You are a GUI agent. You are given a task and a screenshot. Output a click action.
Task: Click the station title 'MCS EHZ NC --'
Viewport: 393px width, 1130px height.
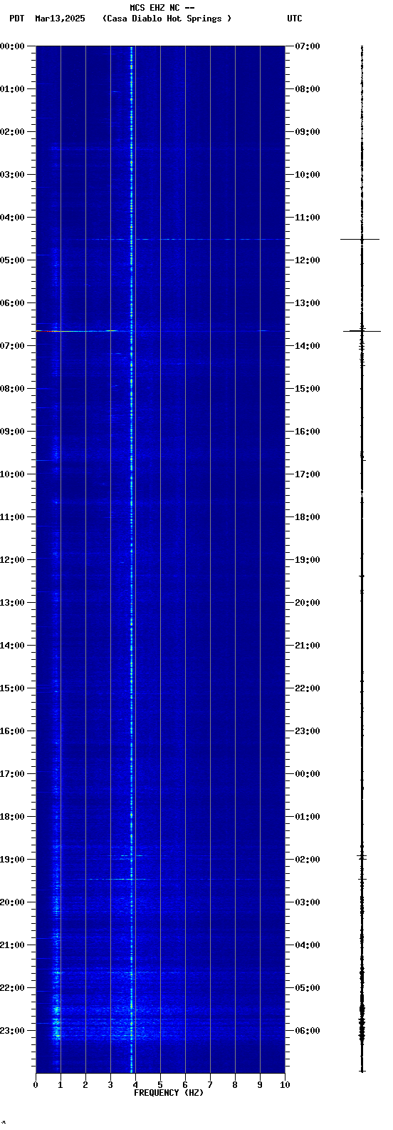coord(162,8)
